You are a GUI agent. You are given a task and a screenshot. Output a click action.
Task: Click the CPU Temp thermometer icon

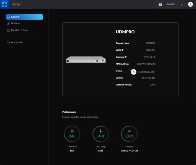point(100,131)
